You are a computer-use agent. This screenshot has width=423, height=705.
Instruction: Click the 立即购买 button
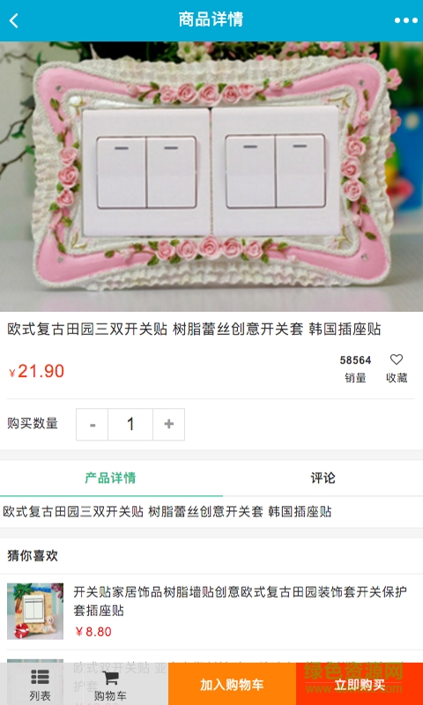point(360,684)
